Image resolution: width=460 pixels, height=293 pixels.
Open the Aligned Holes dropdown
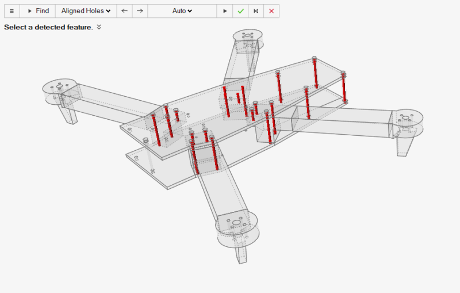pos(86,11)
